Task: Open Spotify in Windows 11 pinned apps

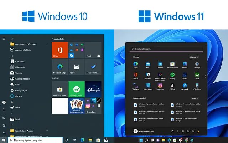Action: [172, 76]
